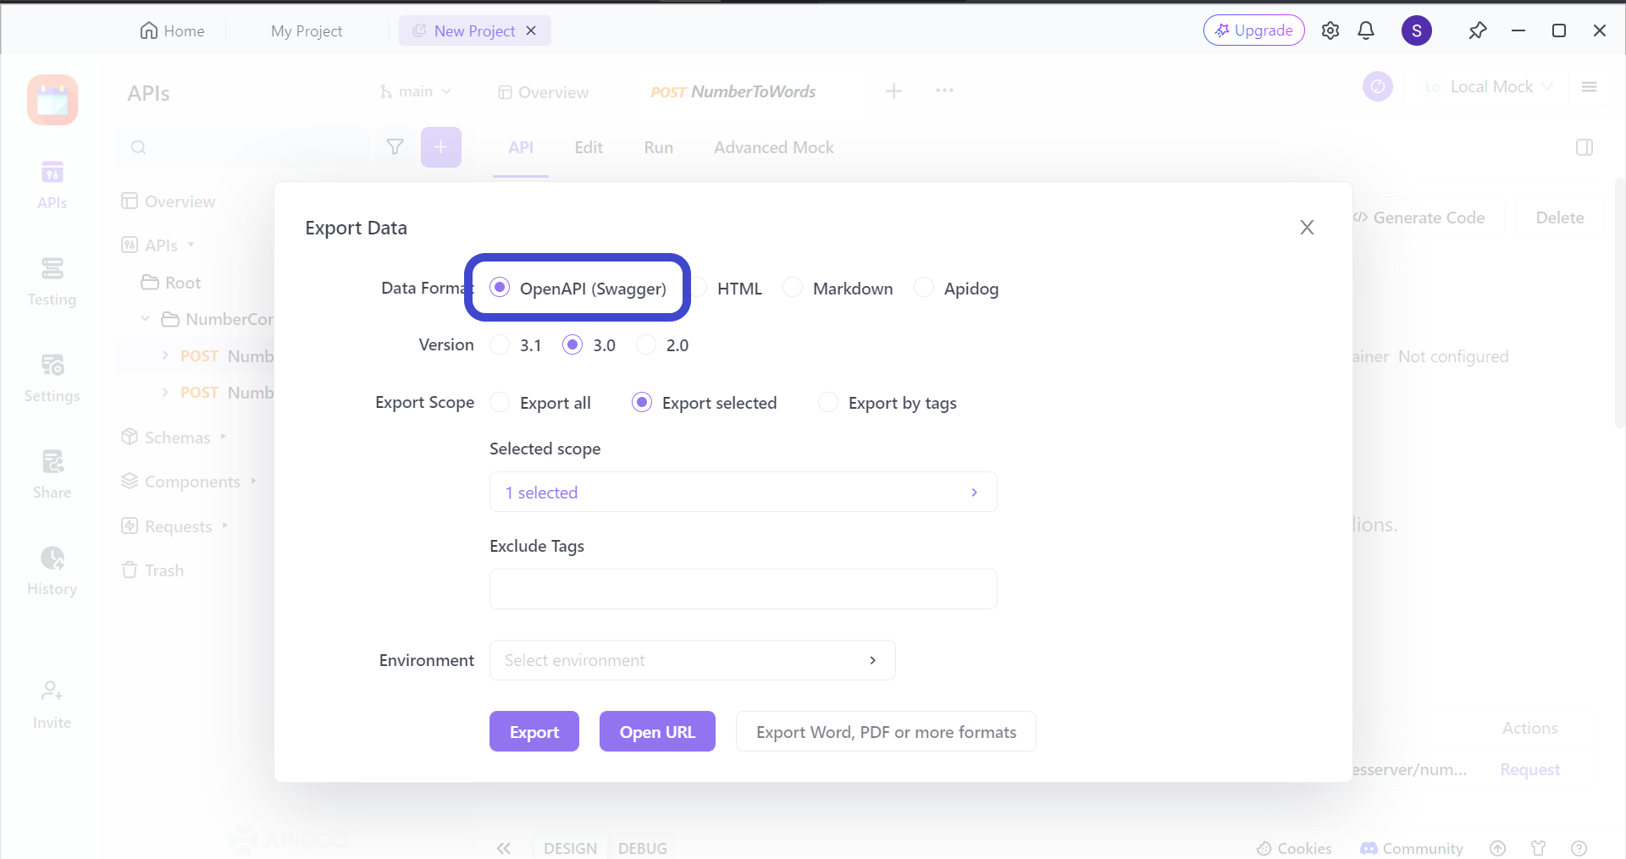Open the POST NumberToWords tab
The height and width of the screenshot is (859, 1626).
(x=733, y=91)
